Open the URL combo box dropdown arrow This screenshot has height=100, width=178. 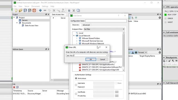[x=107, y=56]
